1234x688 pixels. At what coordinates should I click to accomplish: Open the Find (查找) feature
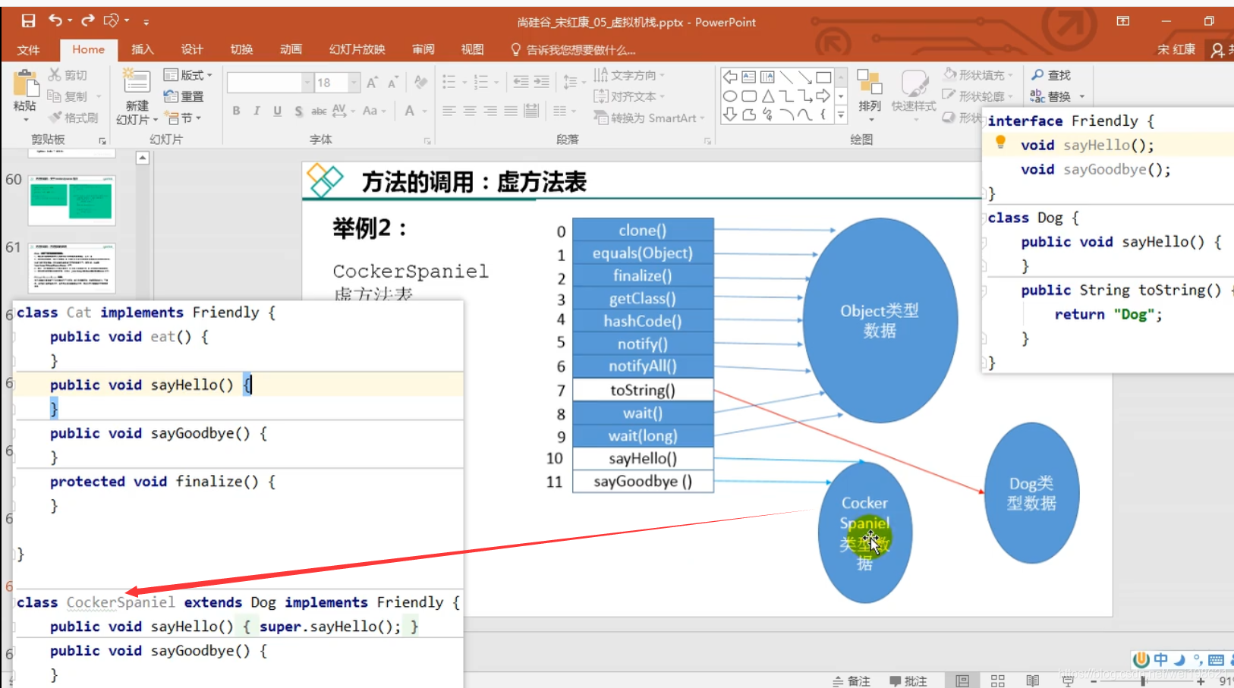(x=1051, y=75)
